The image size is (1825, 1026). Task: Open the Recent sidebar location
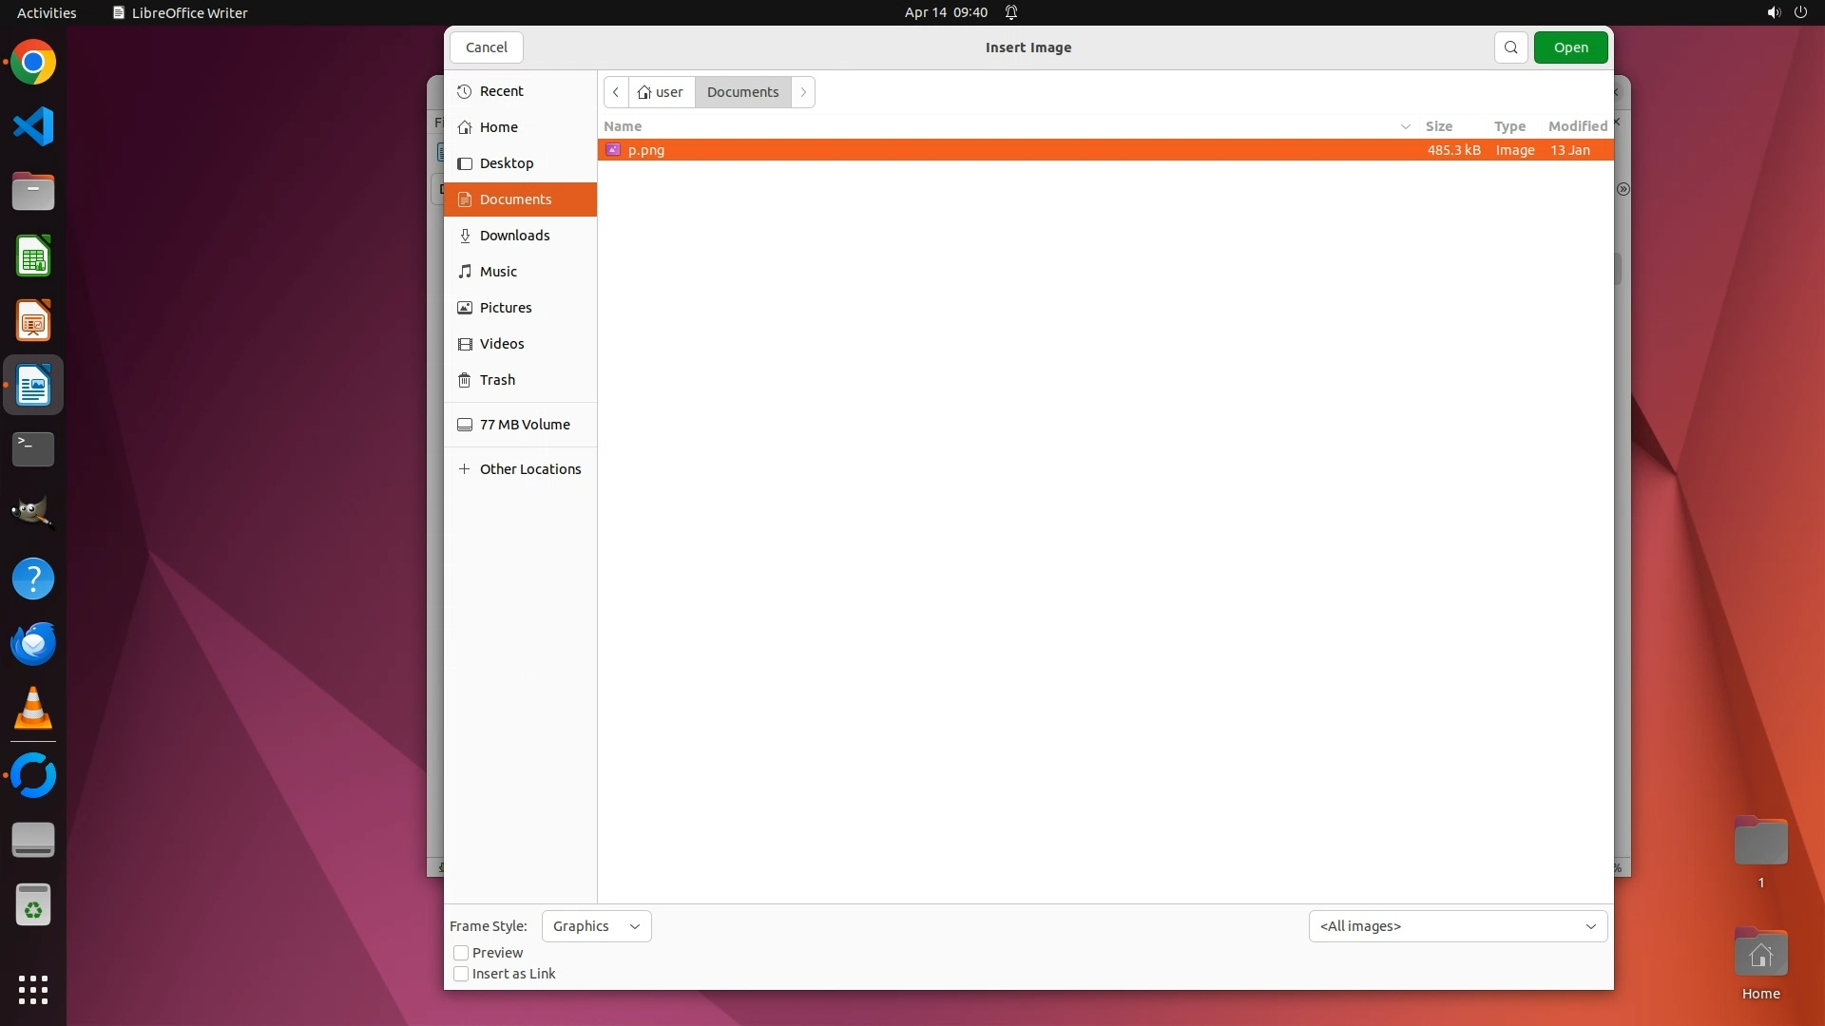pos(501,91)
